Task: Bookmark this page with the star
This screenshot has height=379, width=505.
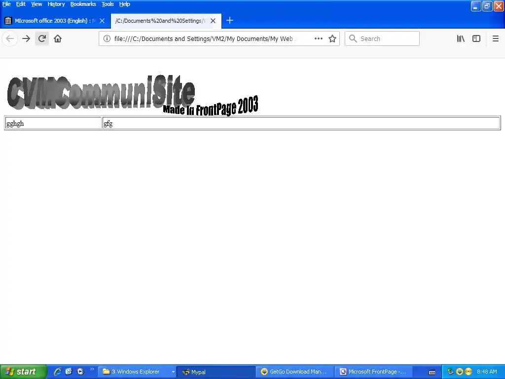Action: (332, 38)
